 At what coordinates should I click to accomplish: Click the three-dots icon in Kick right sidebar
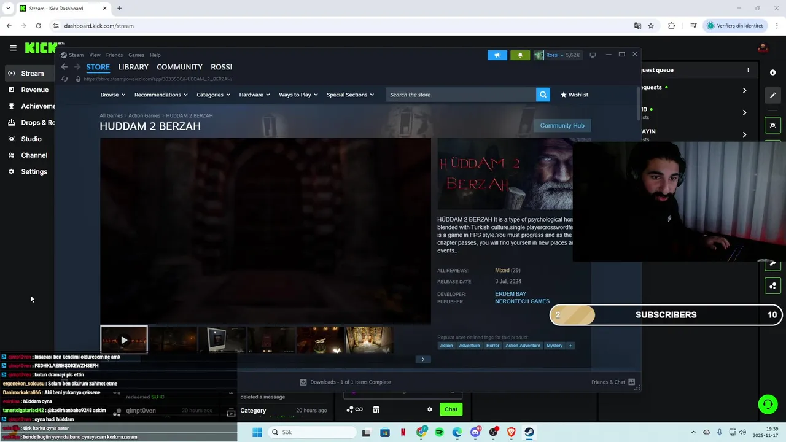click(x=772, y=285)
